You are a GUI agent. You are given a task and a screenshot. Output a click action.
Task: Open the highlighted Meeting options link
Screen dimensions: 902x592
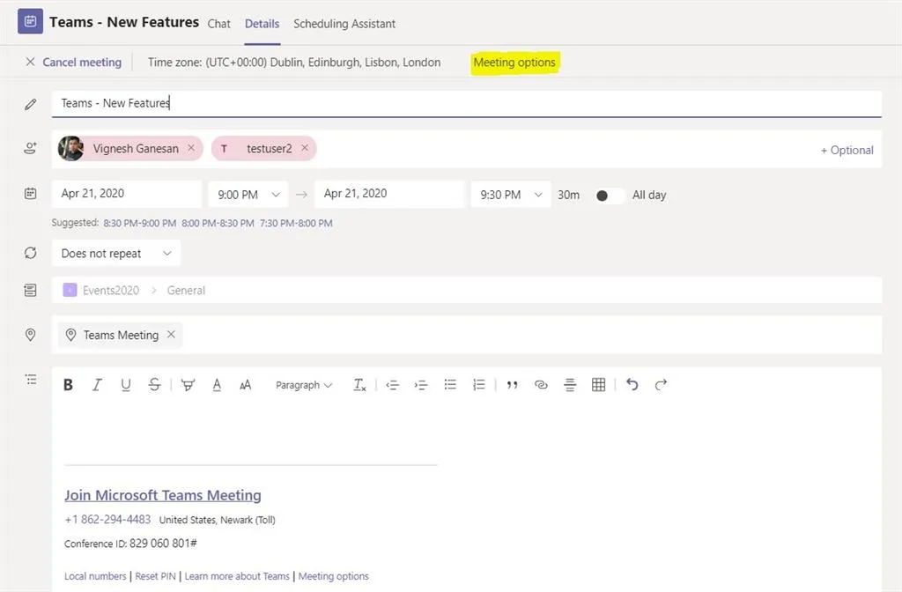click(514, 63)
